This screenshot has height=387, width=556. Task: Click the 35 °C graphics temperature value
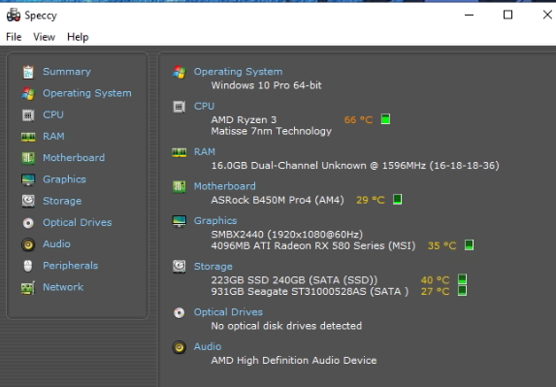pyautogui.click(x=442, y=245)
